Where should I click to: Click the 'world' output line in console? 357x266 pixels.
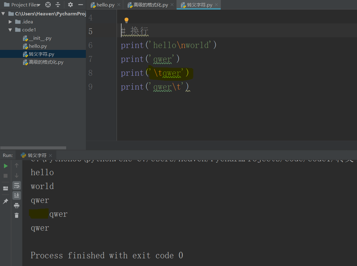42,186
